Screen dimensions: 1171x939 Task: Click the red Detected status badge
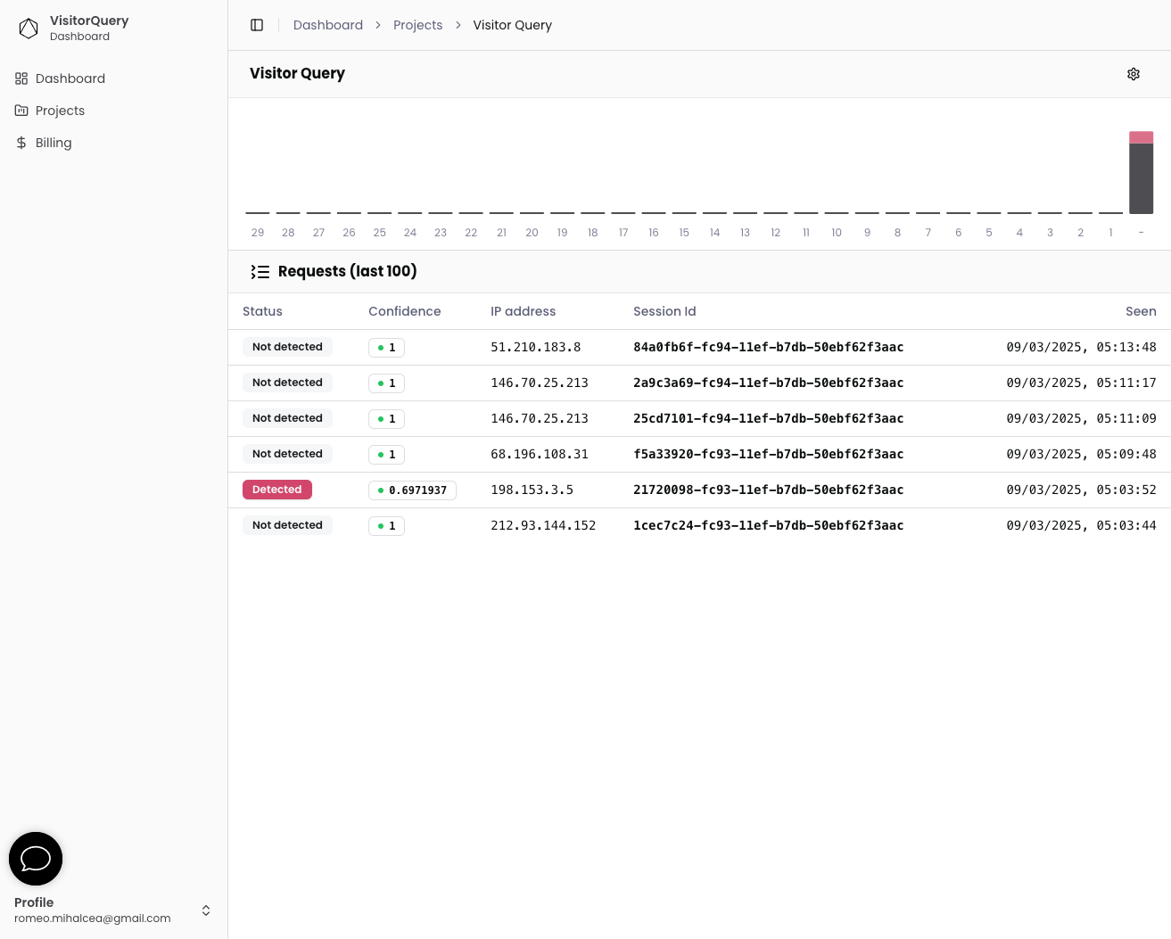pos(277,490)
